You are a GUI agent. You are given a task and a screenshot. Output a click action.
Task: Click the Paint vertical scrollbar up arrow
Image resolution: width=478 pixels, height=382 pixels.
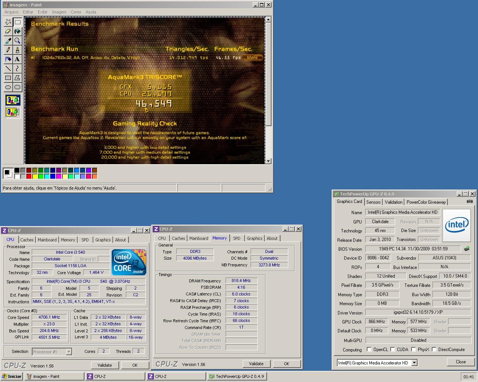(268, 19)
